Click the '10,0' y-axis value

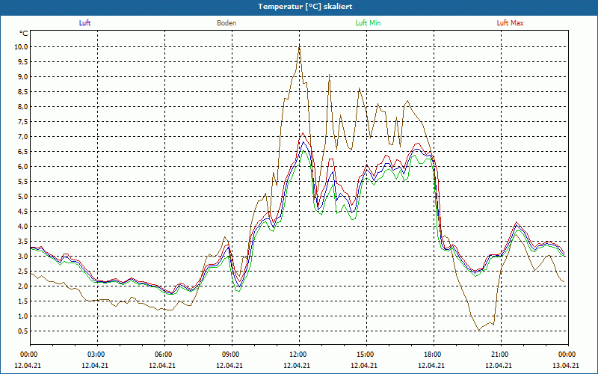[x=22, y=47]
